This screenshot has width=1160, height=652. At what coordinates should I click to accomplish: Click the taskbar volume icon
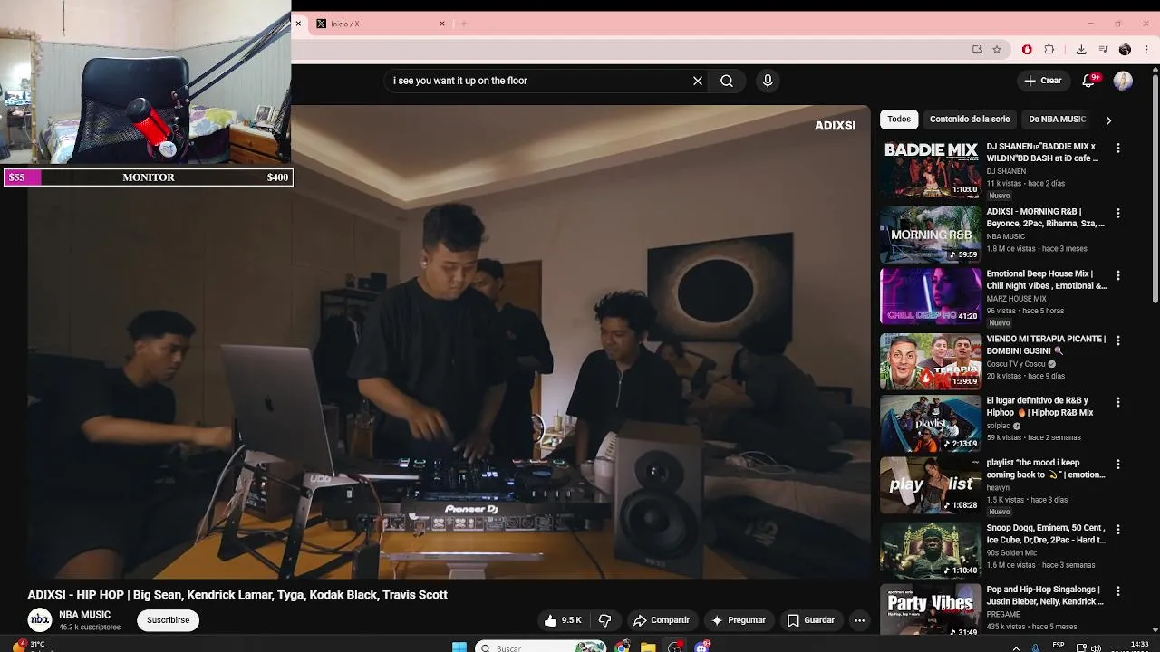point(1096,647)
